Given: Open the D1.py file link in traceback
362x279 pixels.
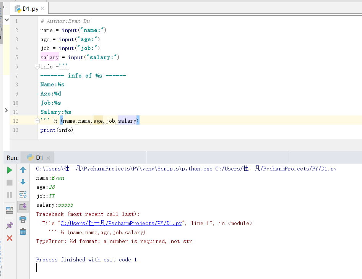Looking at the screenshot, I should 121,223.
